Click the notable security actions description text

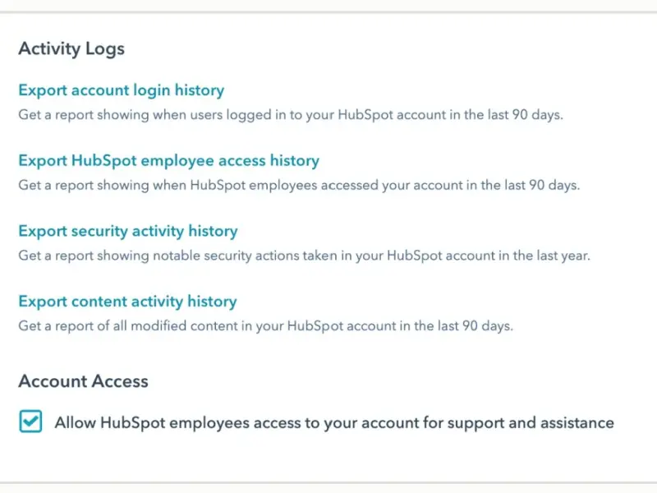[x=304, y=256]
